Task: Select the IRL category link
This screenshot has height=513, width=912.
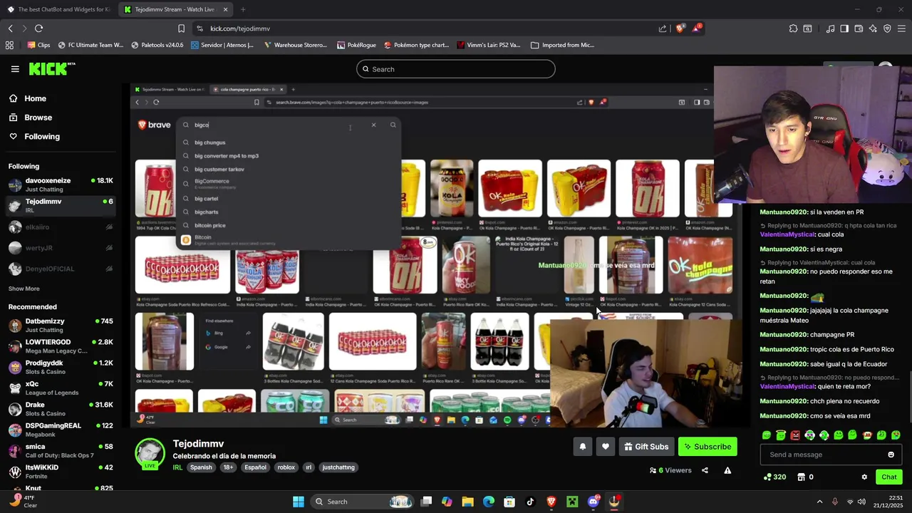Action: 177,467
